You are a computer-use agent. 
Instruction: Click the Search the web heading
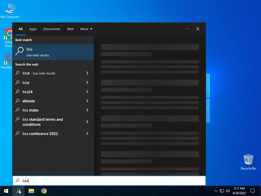click(x=27, y=64)
